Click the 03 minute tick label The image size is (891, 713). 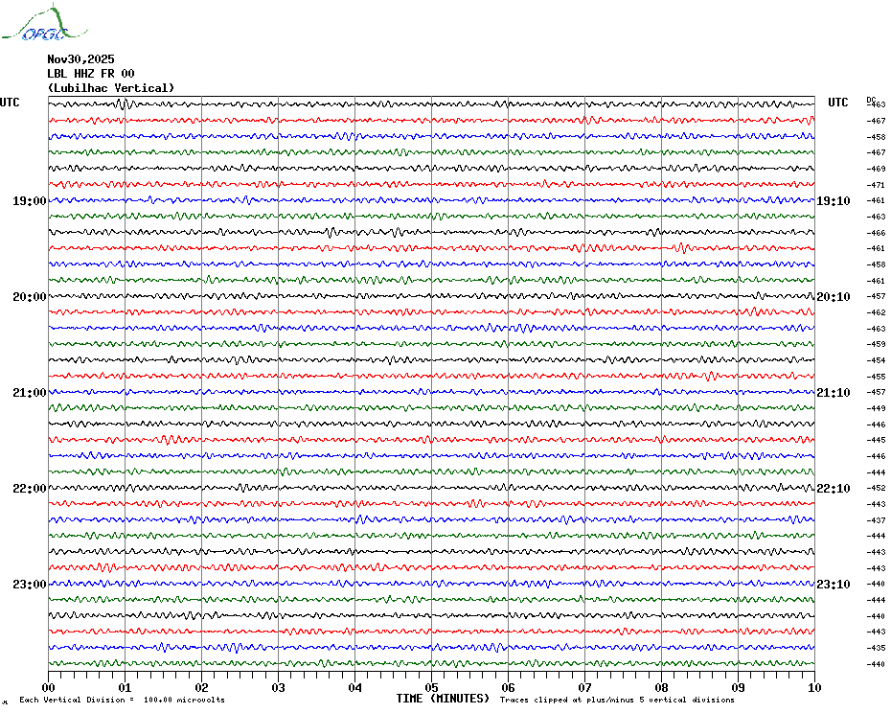[x=279, y=687]
